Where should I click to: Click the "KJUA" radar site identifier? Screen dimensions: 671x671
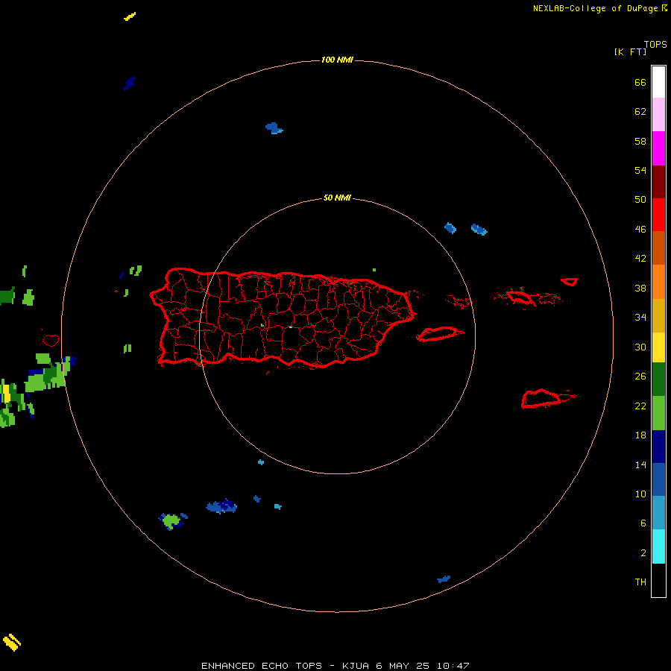[x=355, y=666]
